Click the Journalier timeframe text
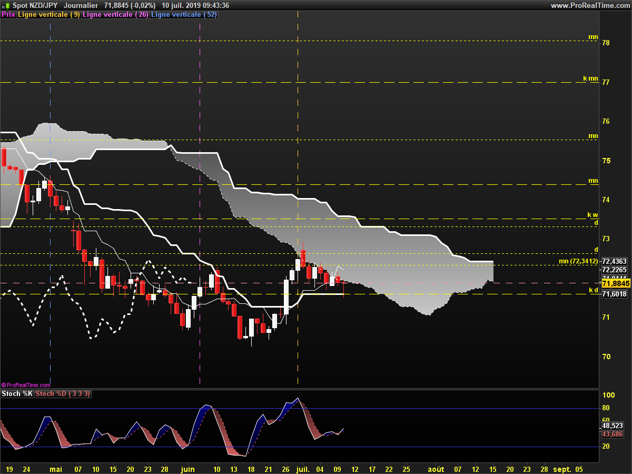Viewport: 632px width, 474px height. coord(81,5)
